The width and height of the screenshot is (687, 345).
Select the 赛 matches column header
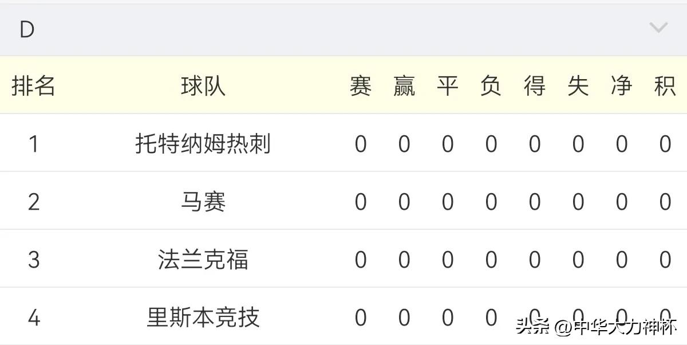(x=361, y=85)
